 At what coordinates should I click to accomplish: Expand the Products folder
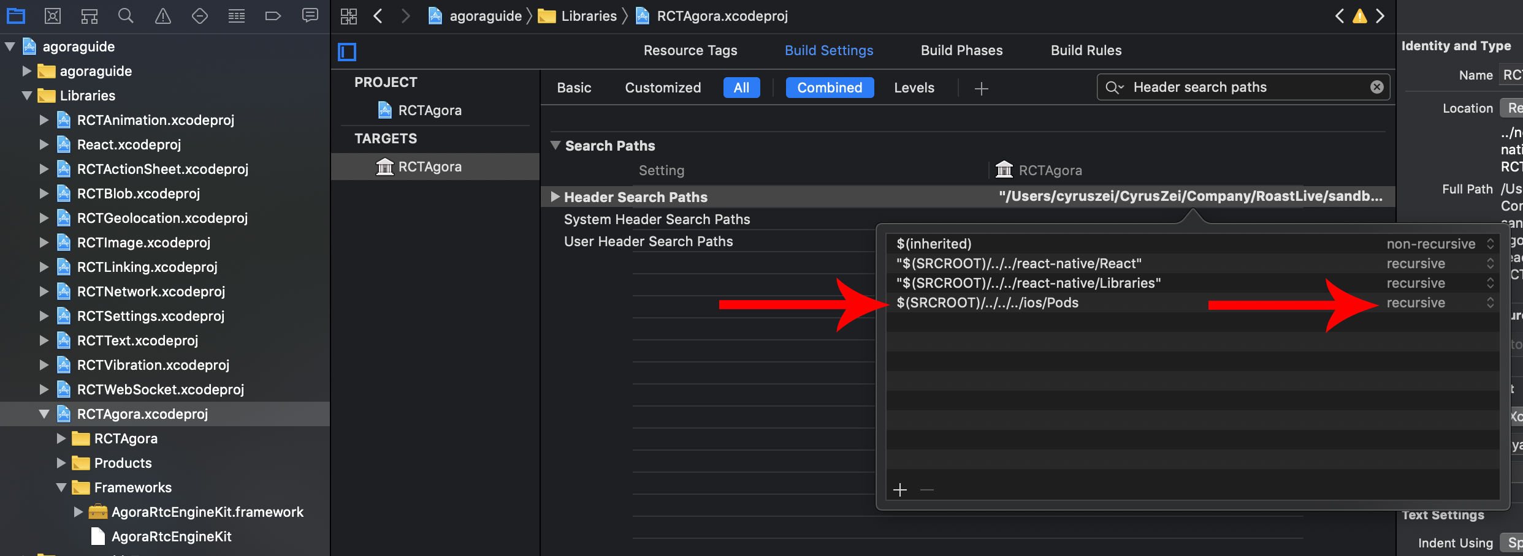[61, 463]
